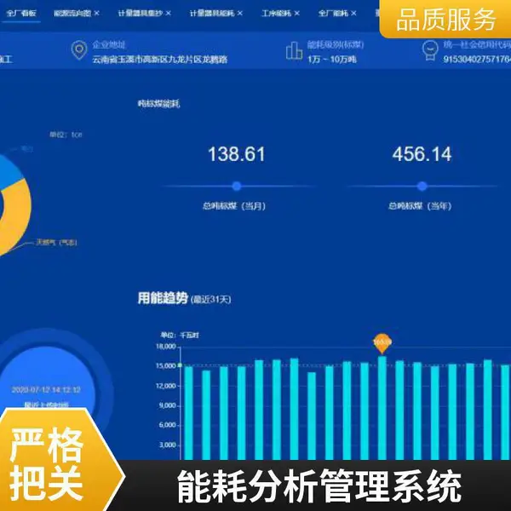
Task: Click the credit code number starting 915304
Action: tap(477, 60)
